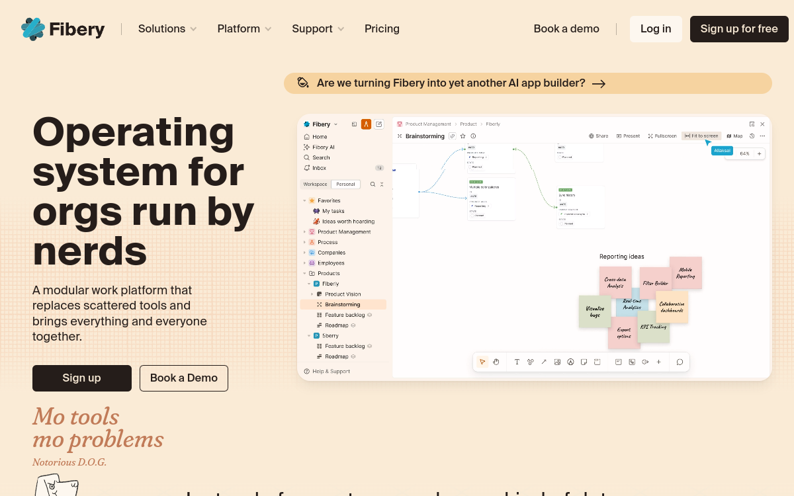Select the shapes tool in the whiteboard toolbar
The width and height of the screenshot is (794, 496).
[x=530, y=362]
